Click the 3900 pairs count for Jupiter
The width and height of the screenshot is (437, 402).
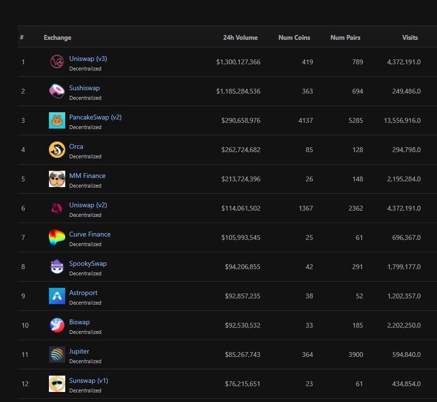(355, 355)
